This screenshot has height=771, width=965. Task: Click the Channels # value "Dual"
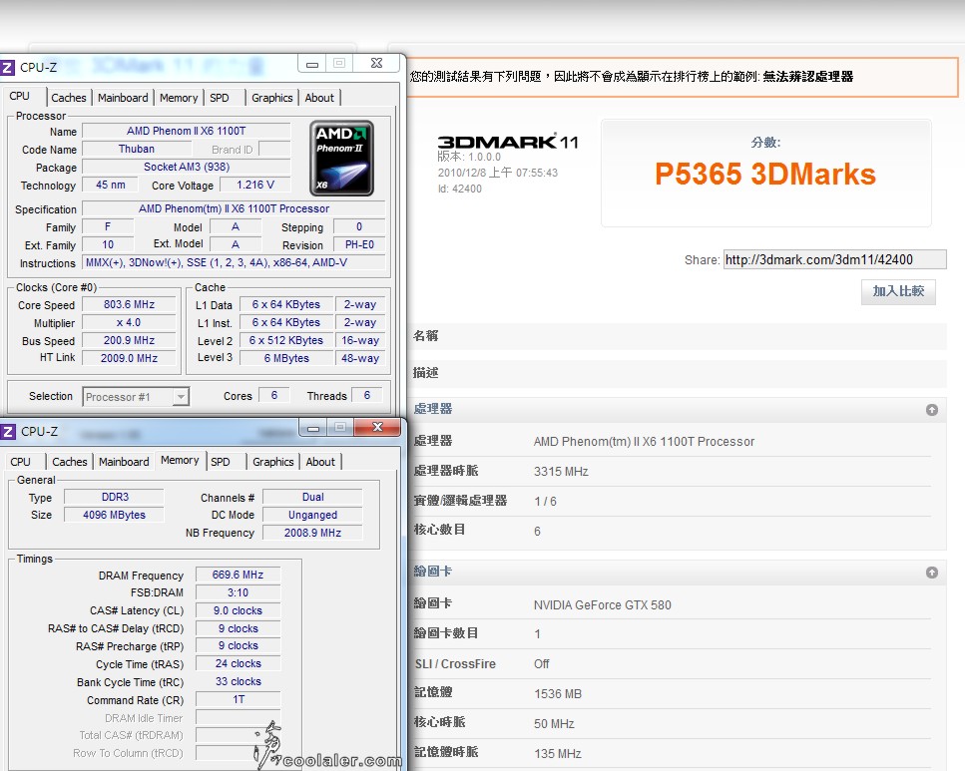click(x=312, y=497)
